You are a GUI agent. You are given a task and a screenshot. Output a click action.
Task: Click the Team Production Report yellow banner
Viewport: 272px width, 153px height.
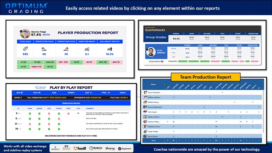click(x=206, y=77)
